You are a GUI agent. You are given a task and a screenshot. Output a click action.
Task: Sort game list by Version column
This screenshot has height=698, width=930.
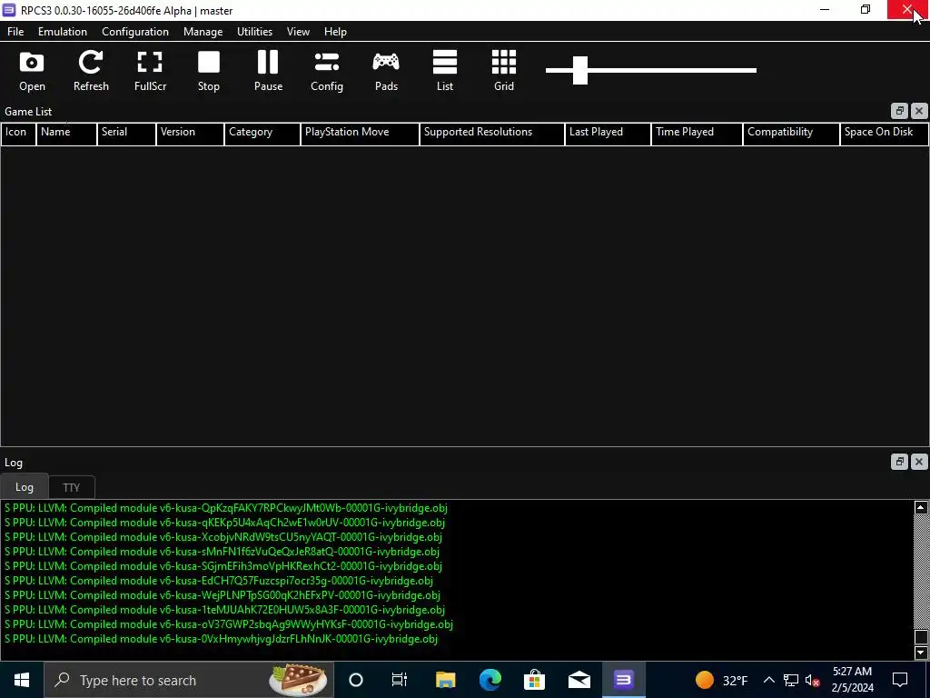pyautogui.click(x=190, y=134)
